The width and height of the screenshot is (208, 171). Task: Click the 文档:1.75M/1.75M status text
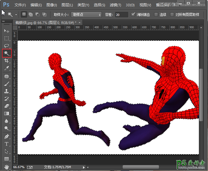(57, 167)
